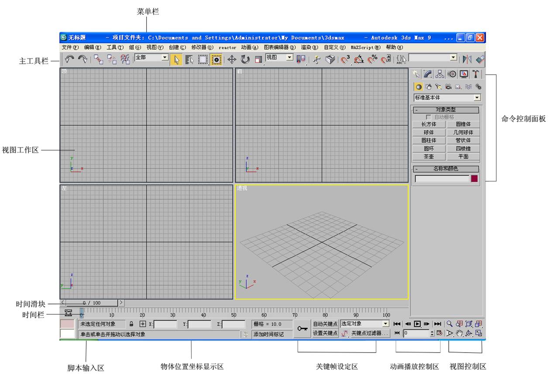Activate the Pan View hand tool
The height and width of the screenshot is (381, 557).
[459, 333]
